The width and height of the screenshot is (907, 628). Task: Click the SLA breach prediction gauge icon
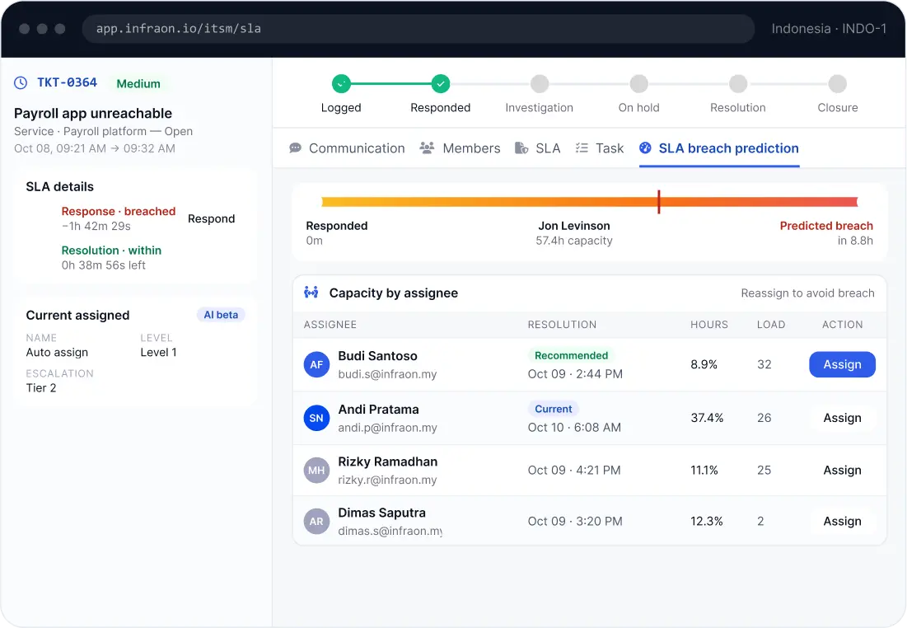click(645, 148)
